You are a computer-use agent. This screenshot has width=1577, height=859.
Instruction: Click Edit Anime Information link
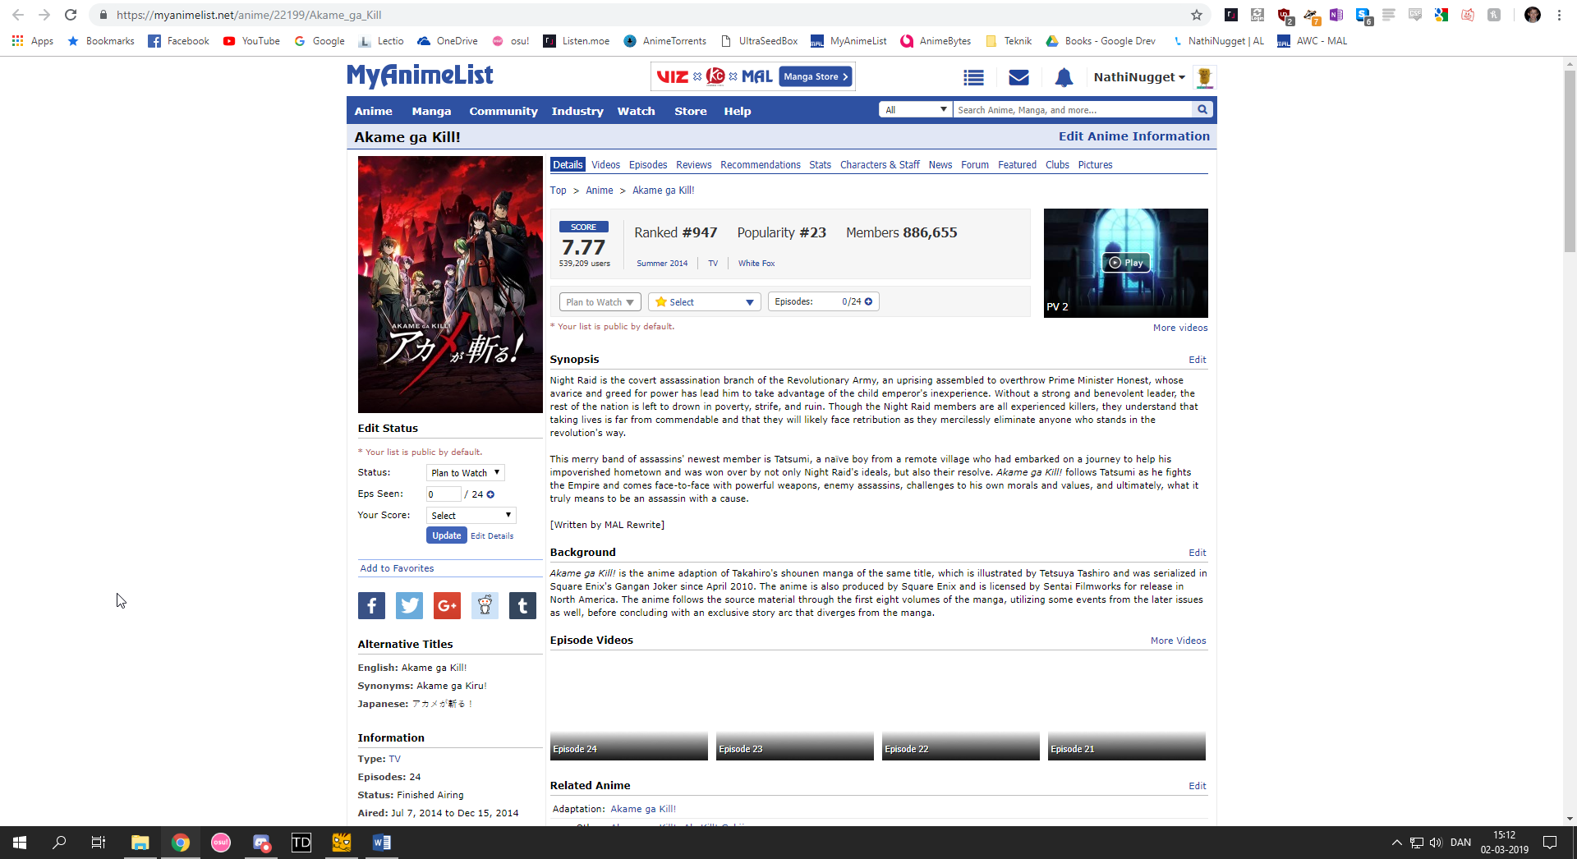point(1133,136)
